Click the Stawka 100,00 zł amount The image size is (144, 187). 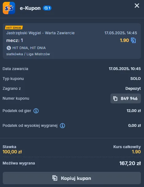tap(12, 152)
